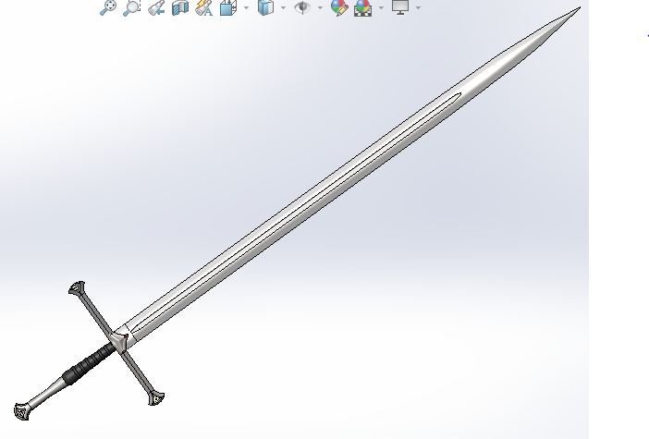Viewport: 649px width, 439px height.
Task: Select the black grip of the sword
Action: [89, 363]
